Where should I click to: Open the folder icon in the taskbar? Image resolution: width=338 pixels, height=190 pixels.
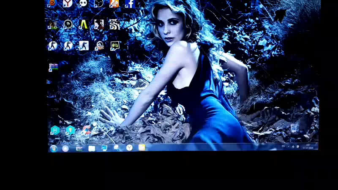(92, 149)
